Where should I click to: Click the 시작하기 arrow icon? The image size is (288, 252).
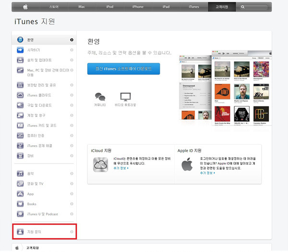click(20, 50)
